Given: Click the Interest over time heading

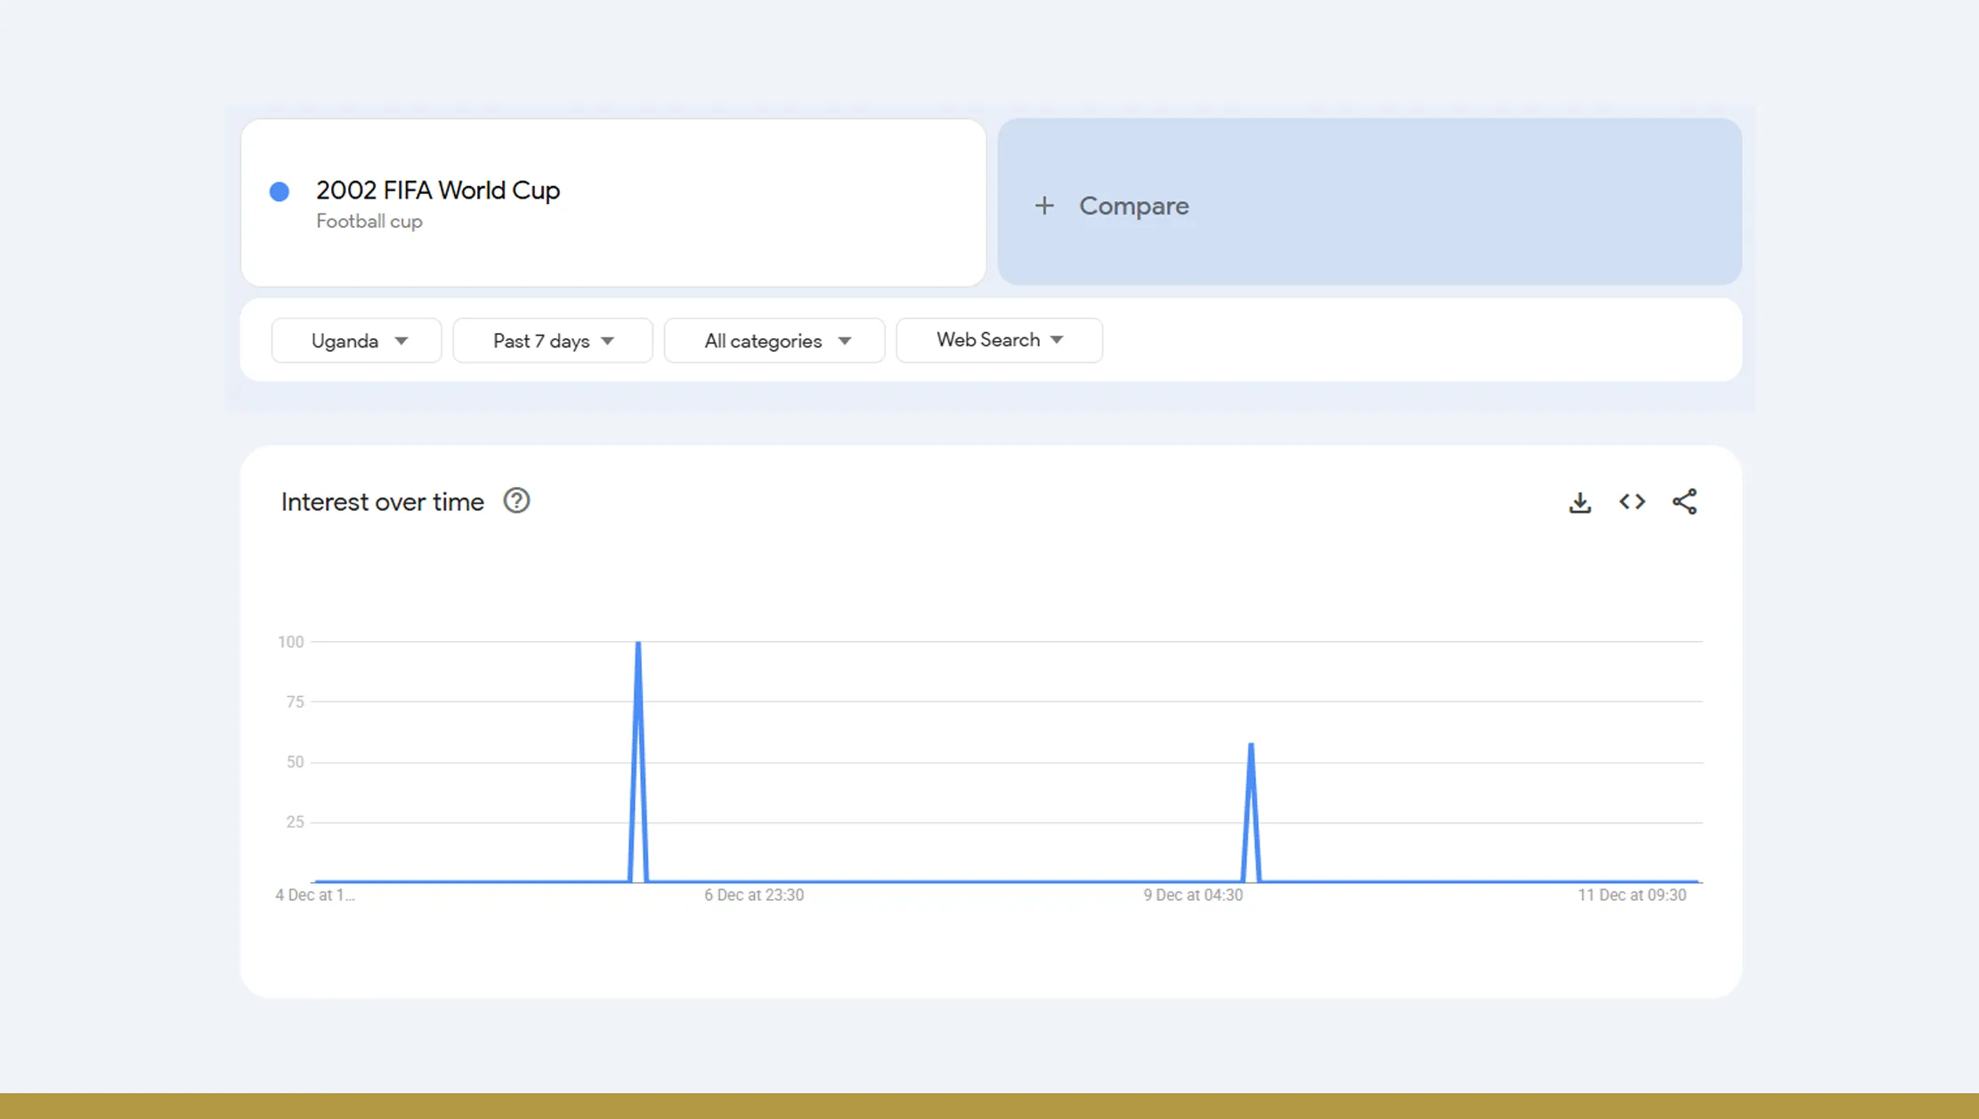Looking at the screenshot, I should (382, 502).
